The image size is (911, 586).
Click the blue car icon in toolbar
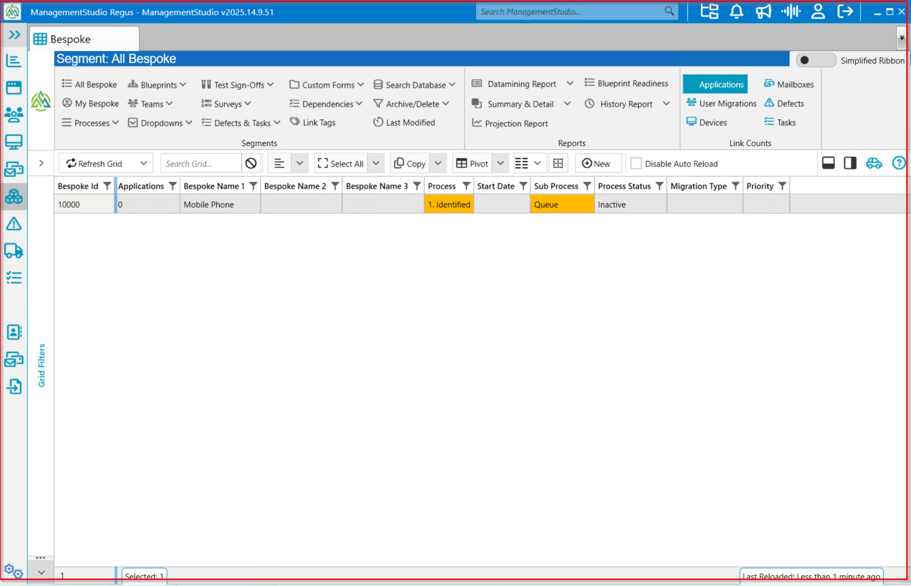874,163
